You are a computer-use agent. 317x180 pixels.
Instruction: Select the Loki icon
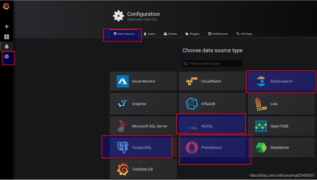[261, 104]
